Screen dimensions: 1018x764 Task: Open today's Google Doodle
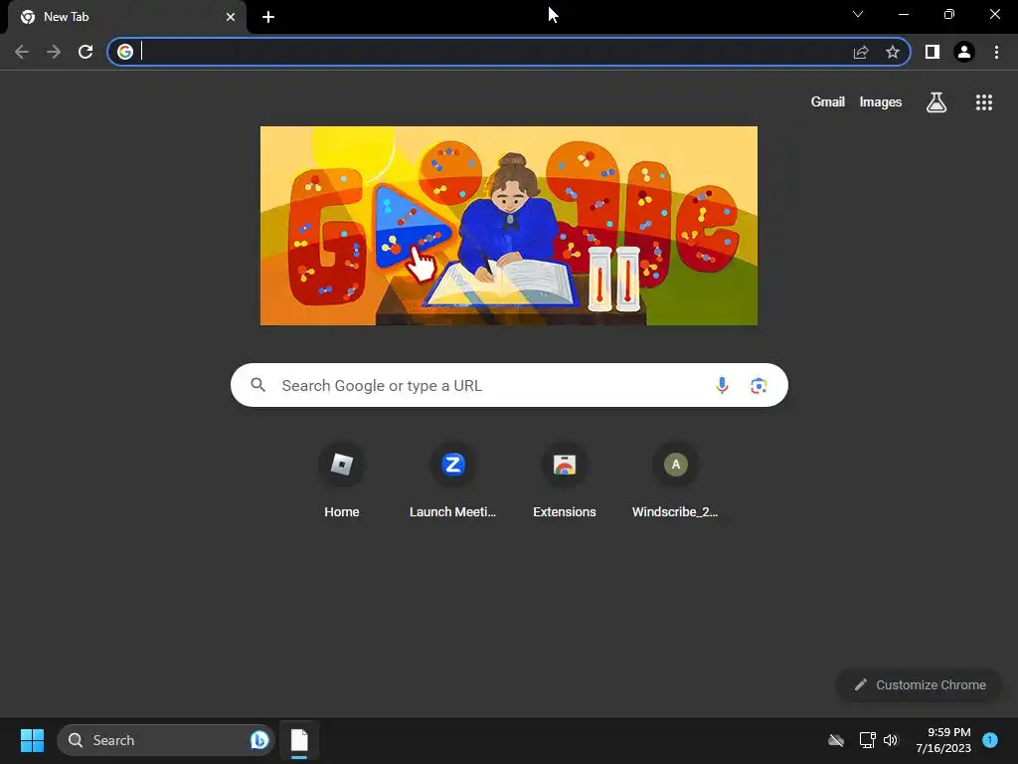tap(509, 226)
